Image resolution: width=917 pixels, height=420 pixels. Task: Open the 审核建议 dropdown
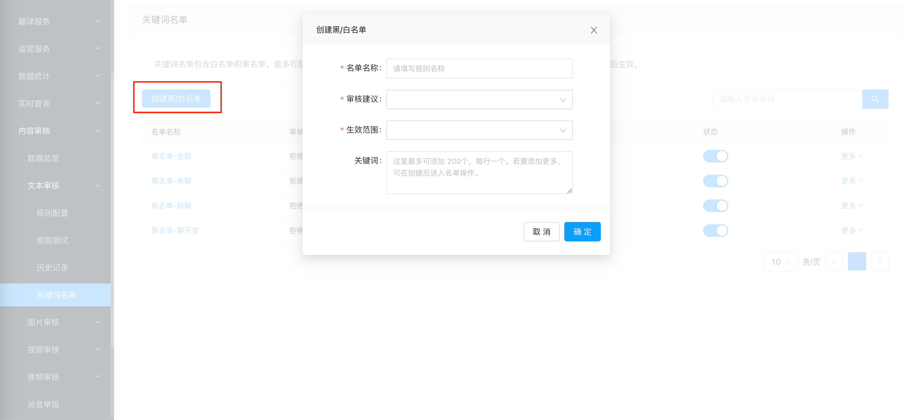[x=479, y=99]
